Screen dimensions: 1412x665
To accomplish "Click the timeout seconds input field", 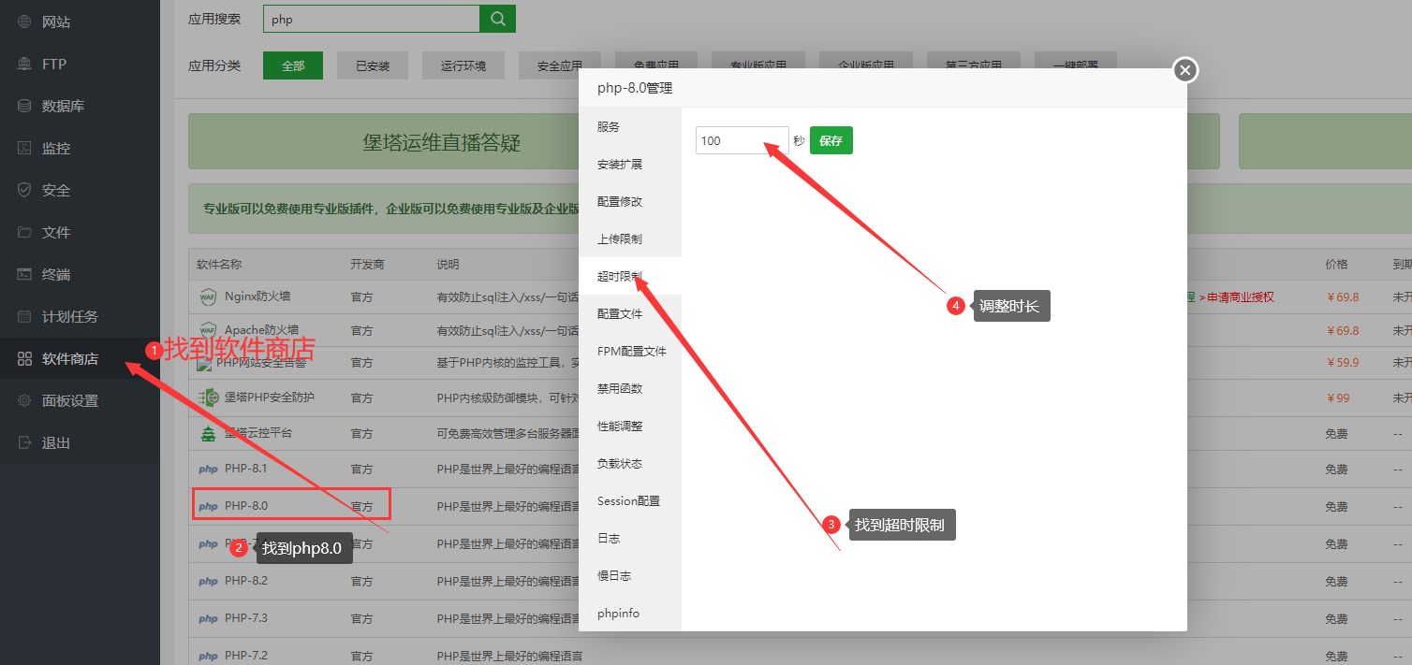I will pyautogui.click(x=742, y=140).
